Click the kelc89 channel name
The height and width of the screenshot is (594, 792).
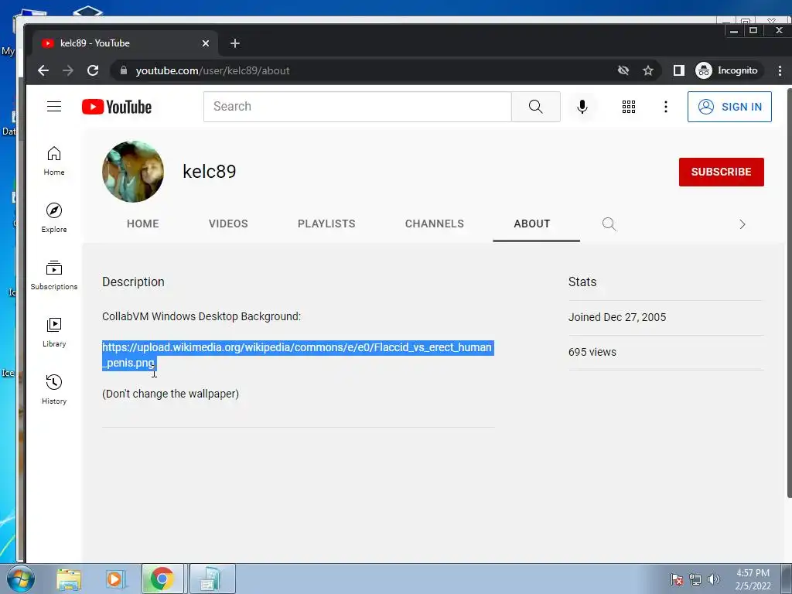tap(209, 171)
